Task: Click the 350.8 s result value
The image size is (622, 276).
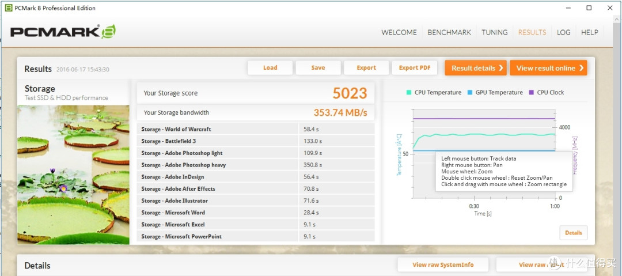Action: (x=313, y=165)
